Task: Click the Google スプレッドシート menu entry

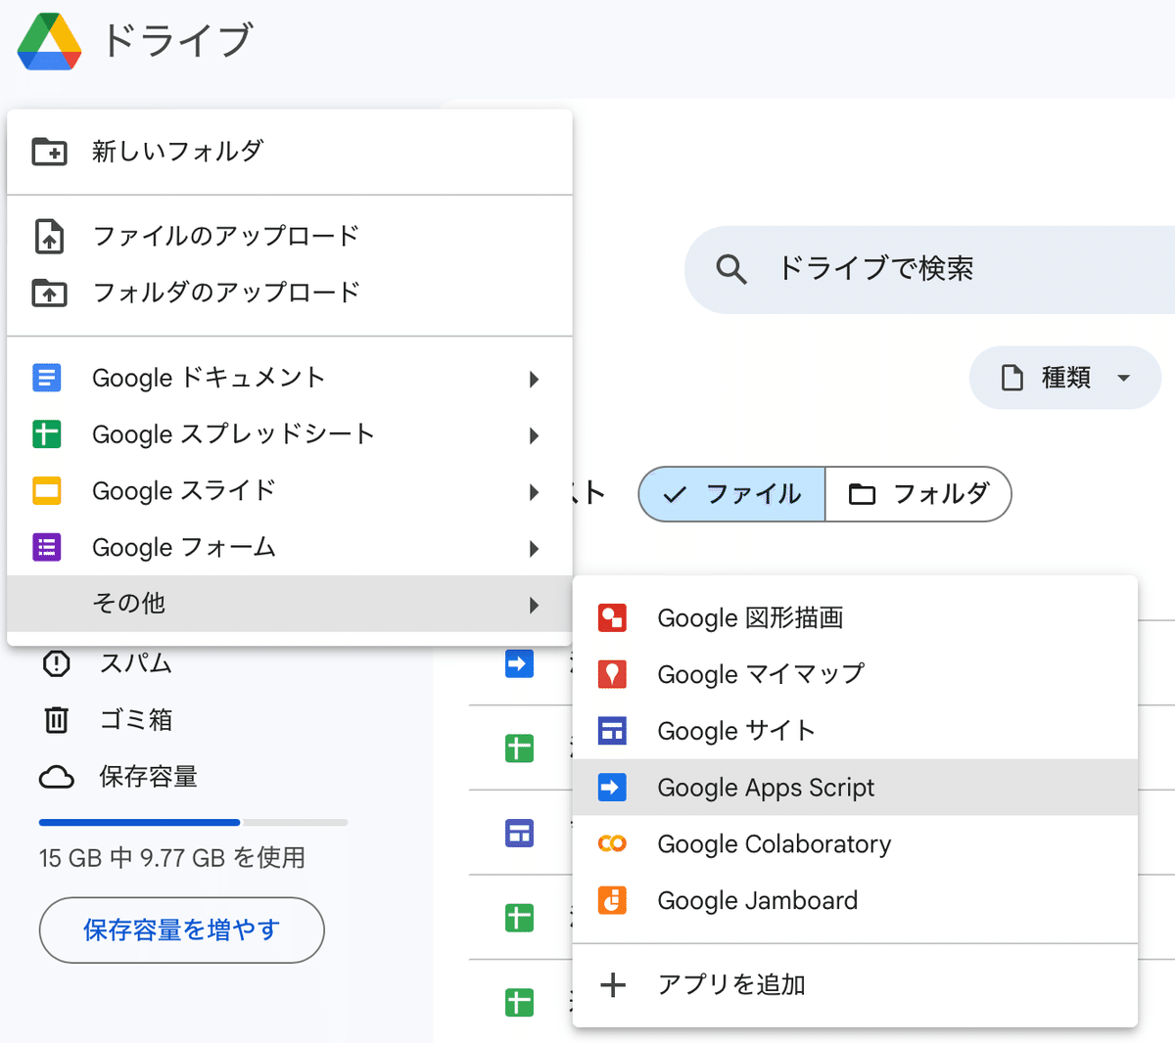Action: 290,434
